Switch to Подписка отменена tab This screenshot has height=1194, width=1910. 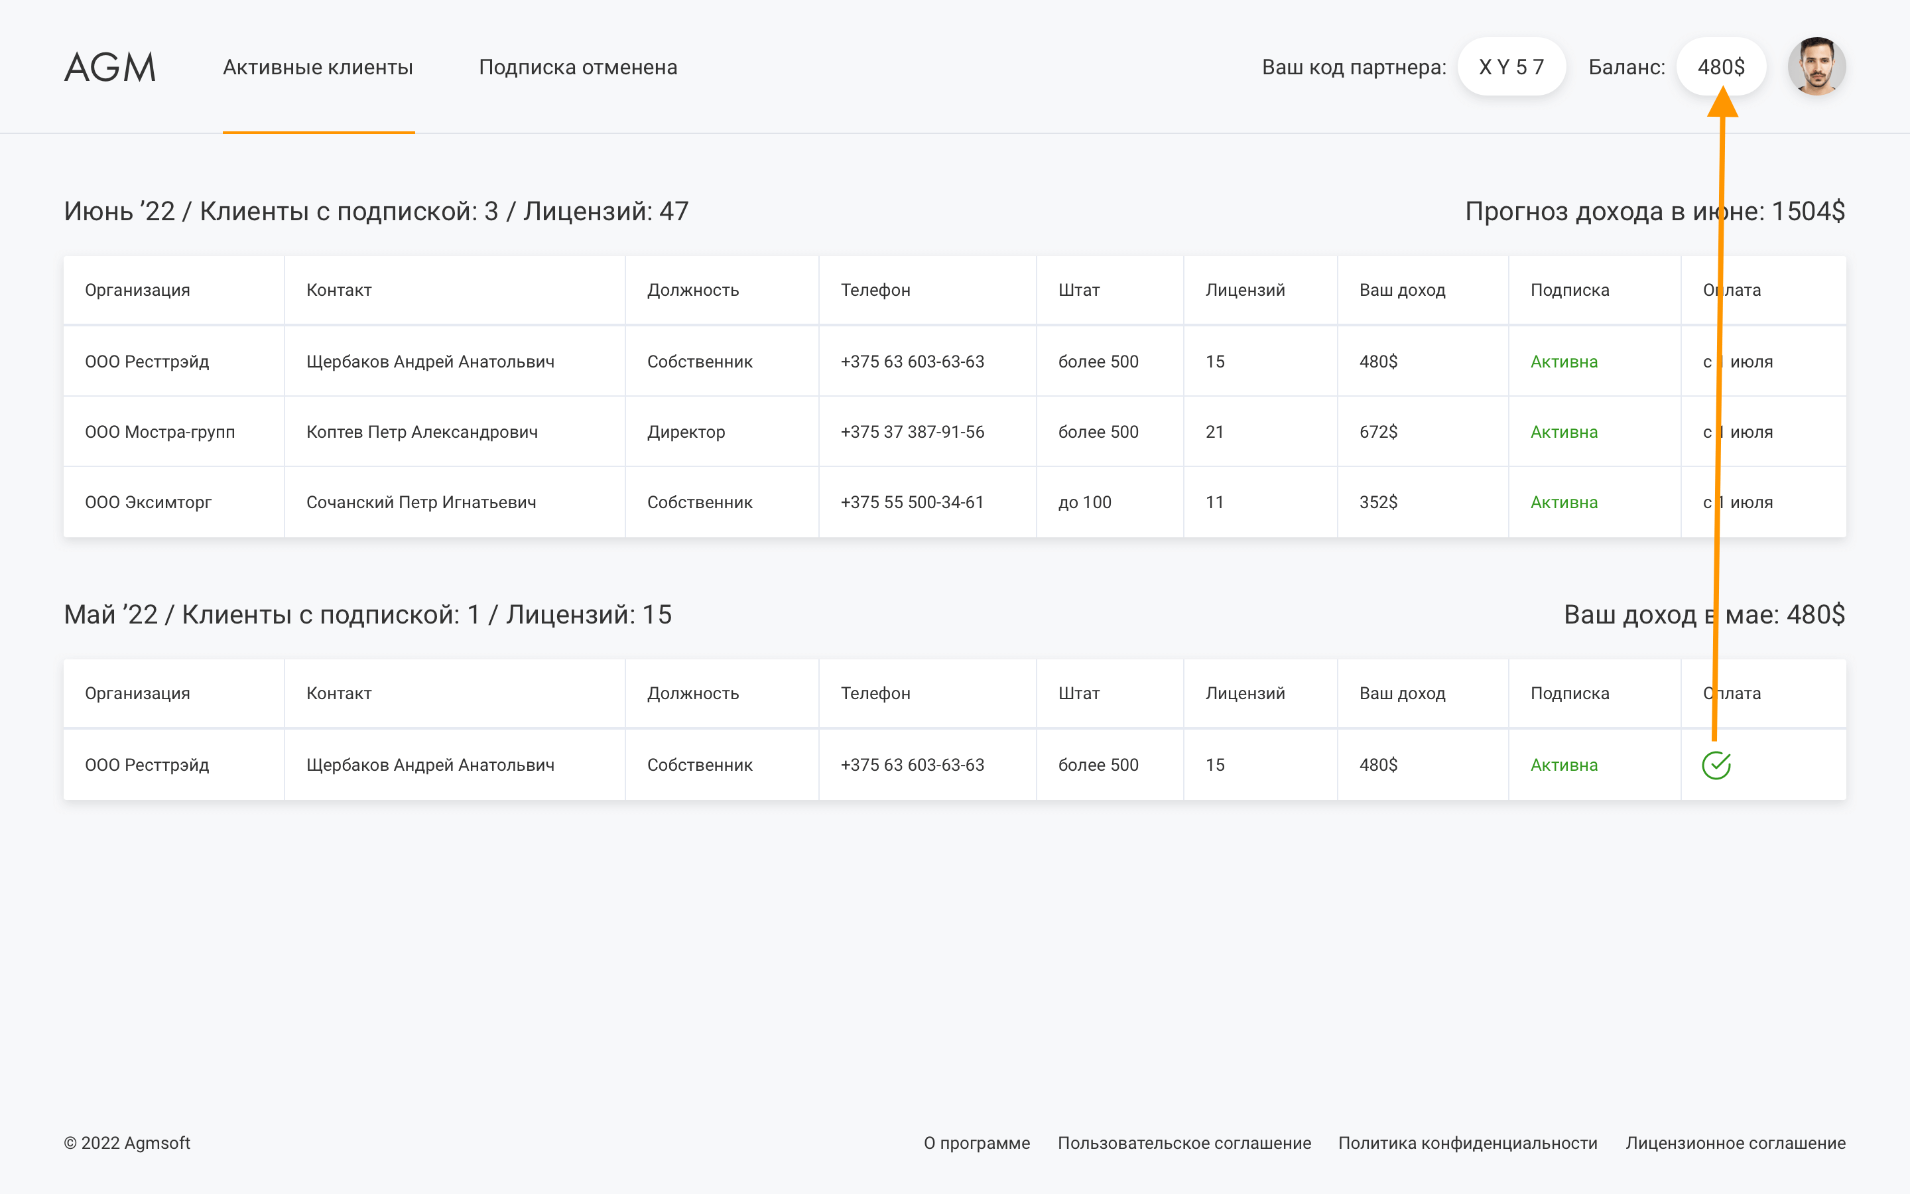point(578,67)
